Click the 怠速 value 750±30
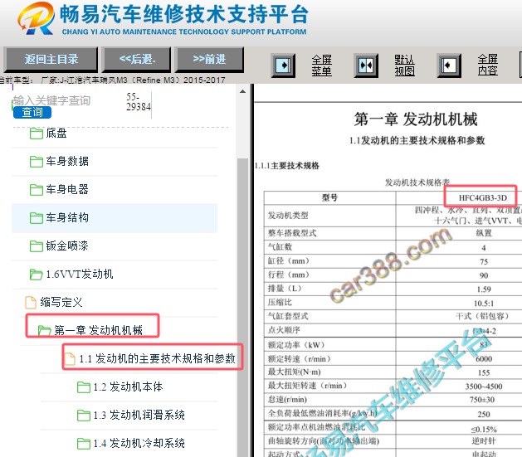 coord(482,400)
